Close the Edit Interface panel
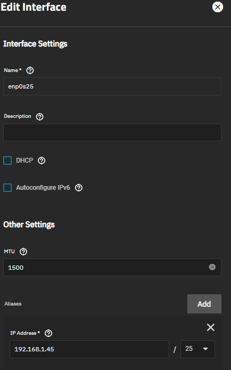Screen dimensions: 231x370 click(218, 7)
